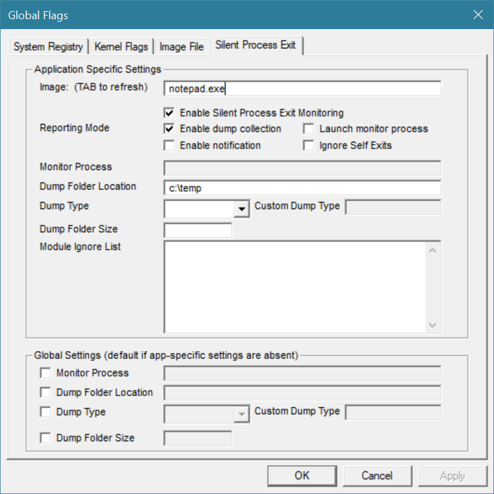Enable the global Dump Folder Size checkbox

[x=45, y=438]
